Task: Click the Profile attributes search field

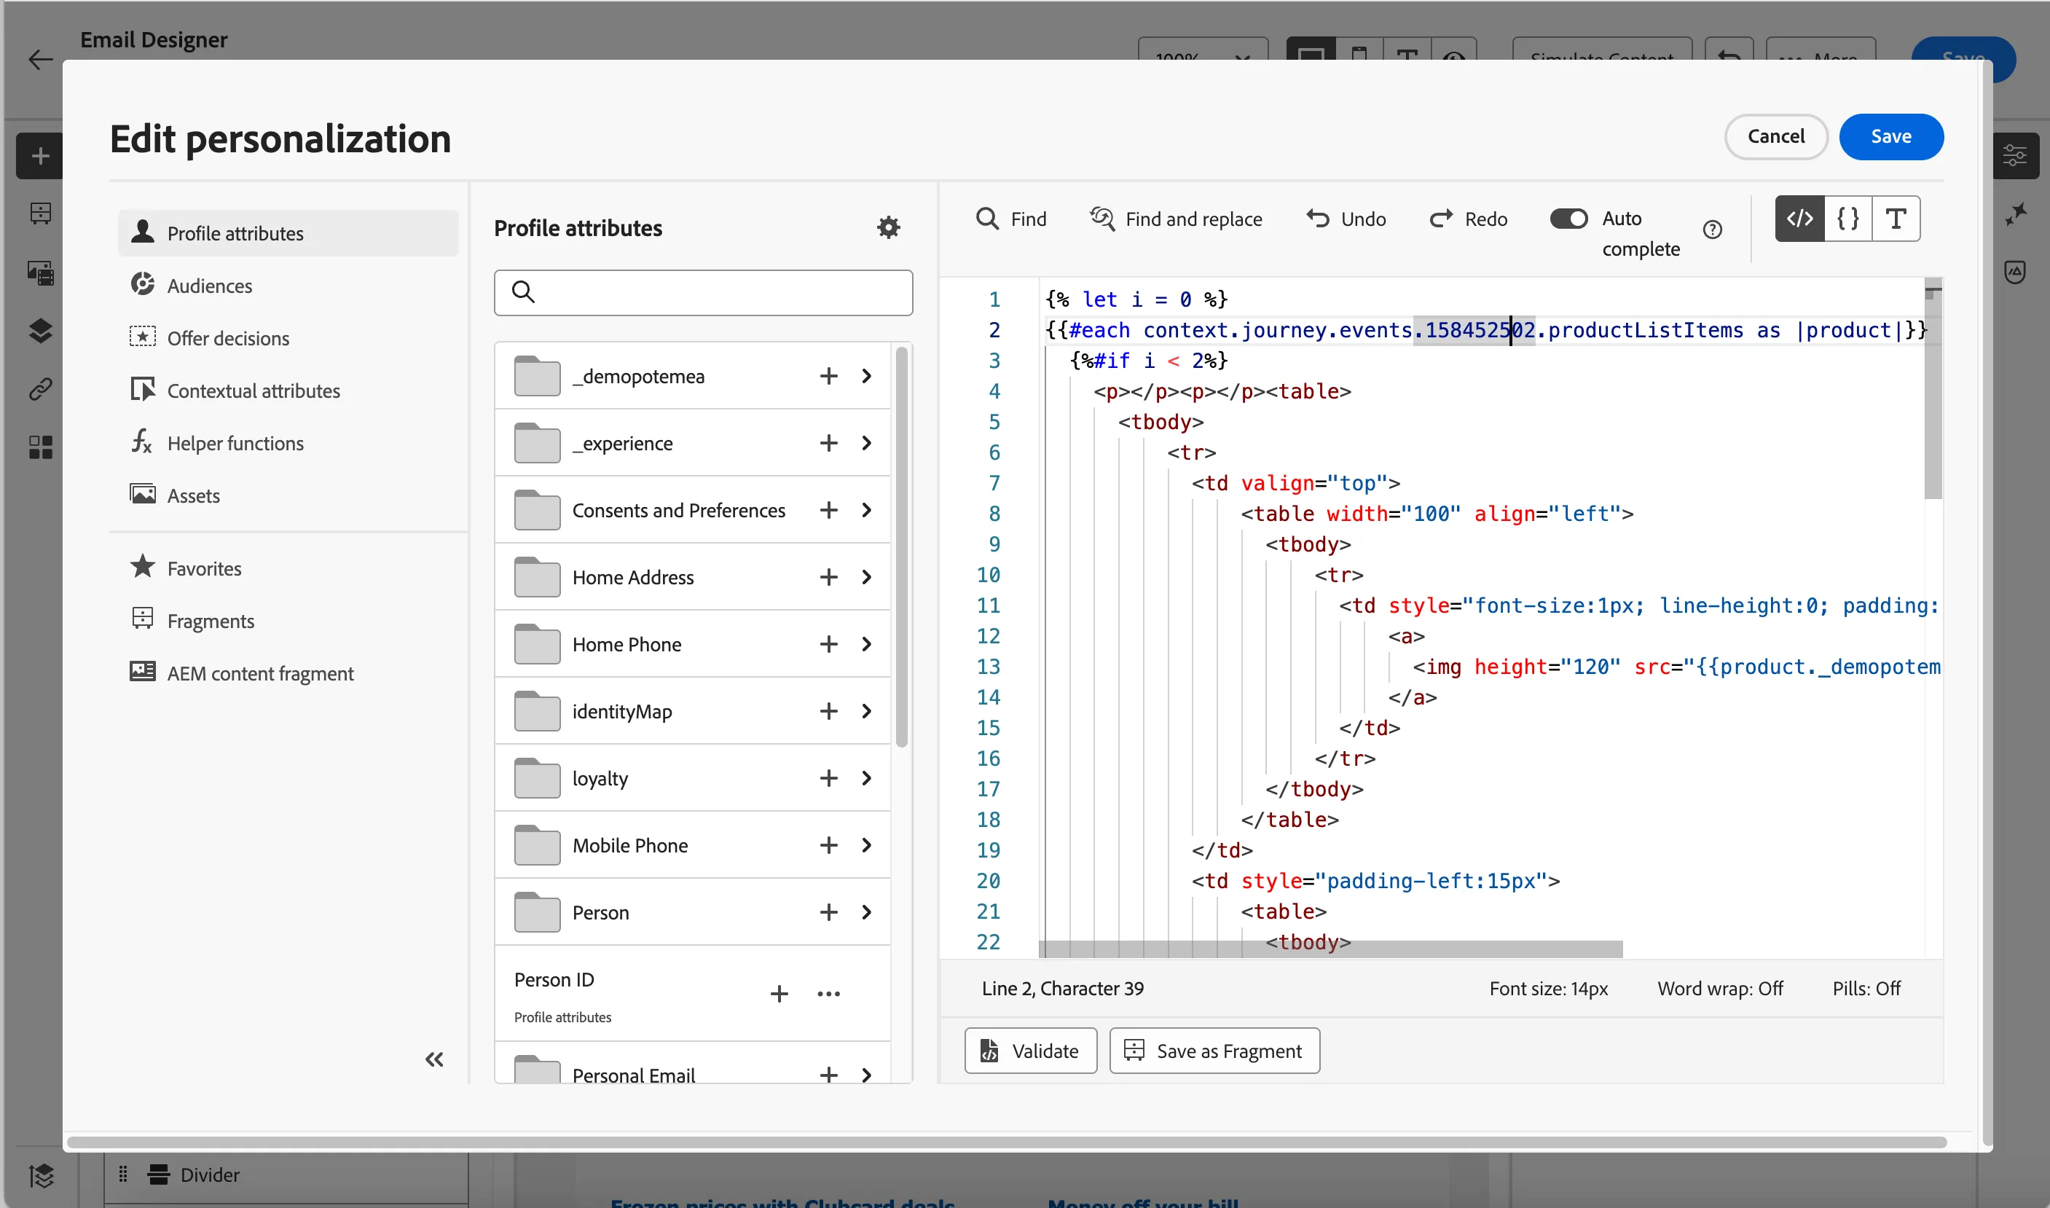Action: pos(703,292)
